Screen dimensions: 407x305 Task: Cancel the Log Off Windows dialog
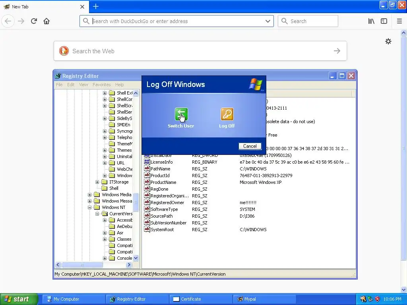(x=250, y=146)
